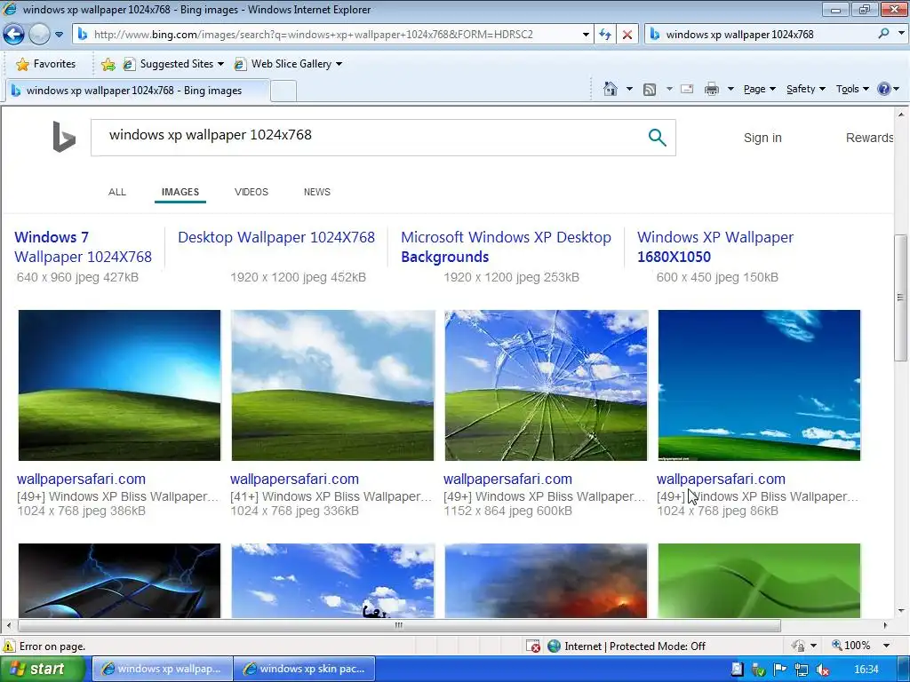Open Web Slice Gallery dropdown

point(288,64)
